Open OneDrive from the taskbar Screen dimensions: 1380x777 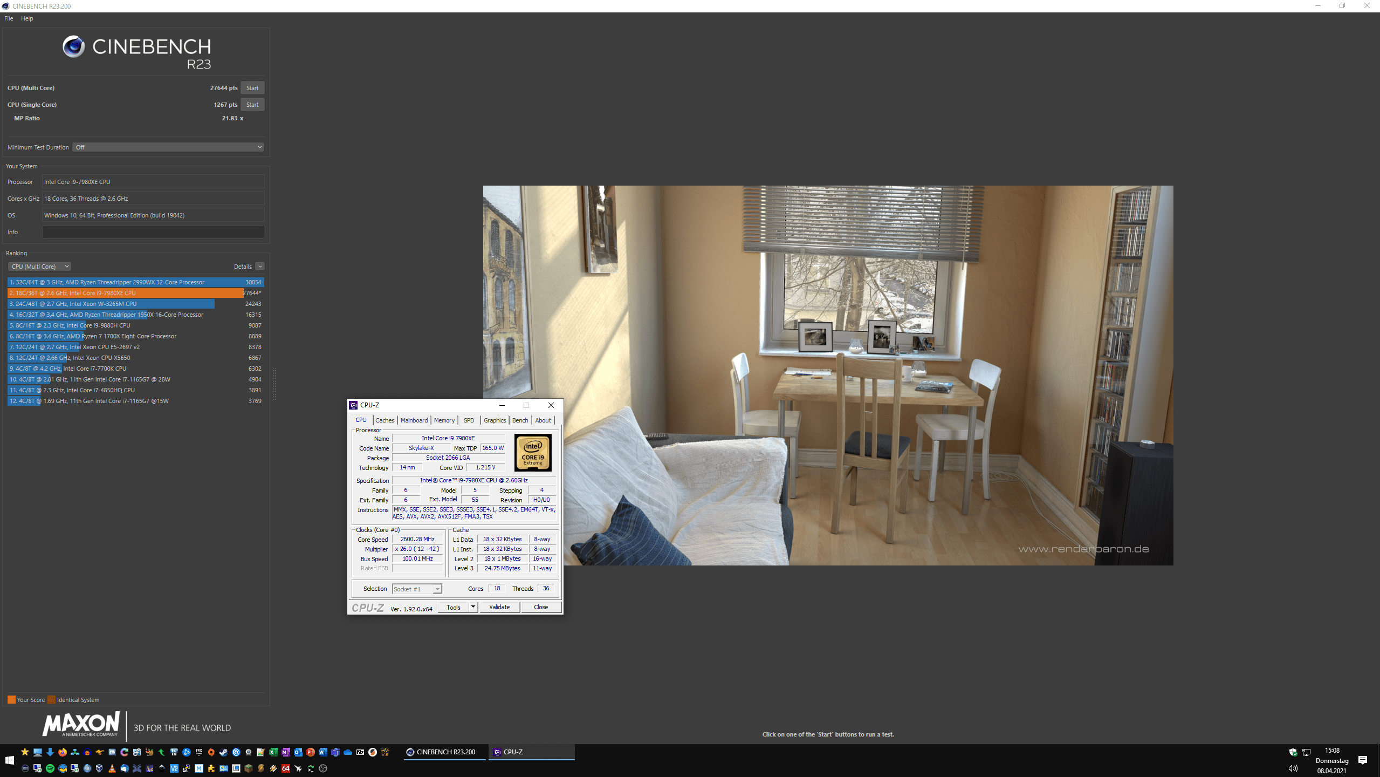tap(348, 752)
